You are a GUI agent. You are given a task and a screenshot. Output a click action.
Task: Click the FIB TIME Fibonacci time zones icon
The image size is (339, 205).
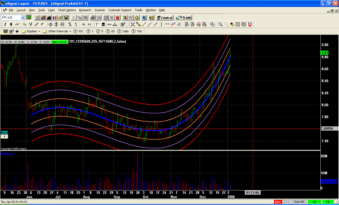point(204,24)
